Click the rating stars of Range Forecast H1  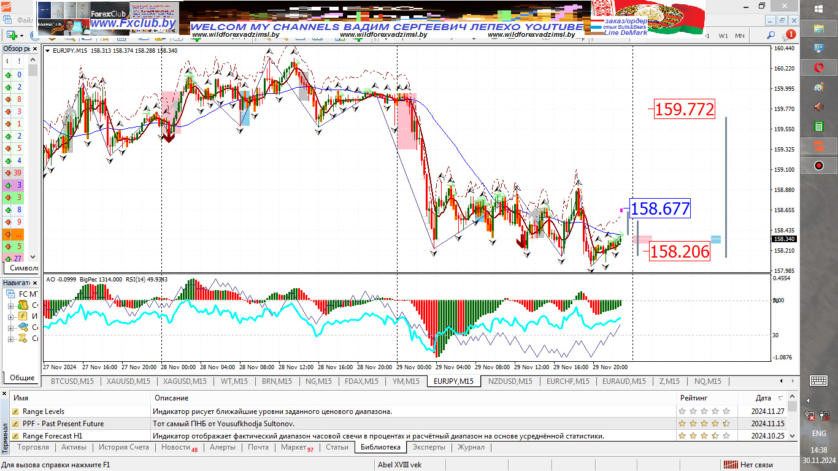click(x=704, y=436)
